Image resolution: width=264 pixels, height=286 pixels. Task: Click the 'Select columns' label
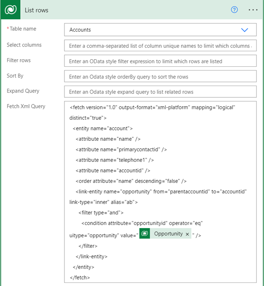pyautogui.click(x=24, y=45)
